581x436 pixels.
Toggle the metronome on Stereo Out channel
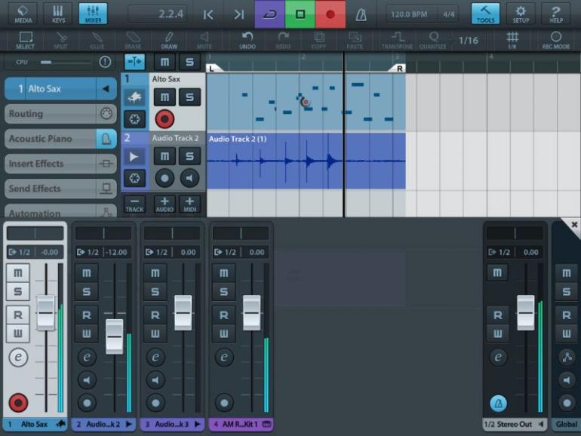498,403
